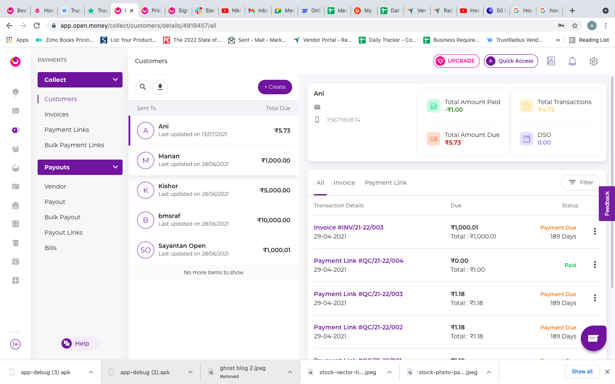
Task: Open three-dot menu for Invoice #INV/21-22/003
Action: [594, 231]
